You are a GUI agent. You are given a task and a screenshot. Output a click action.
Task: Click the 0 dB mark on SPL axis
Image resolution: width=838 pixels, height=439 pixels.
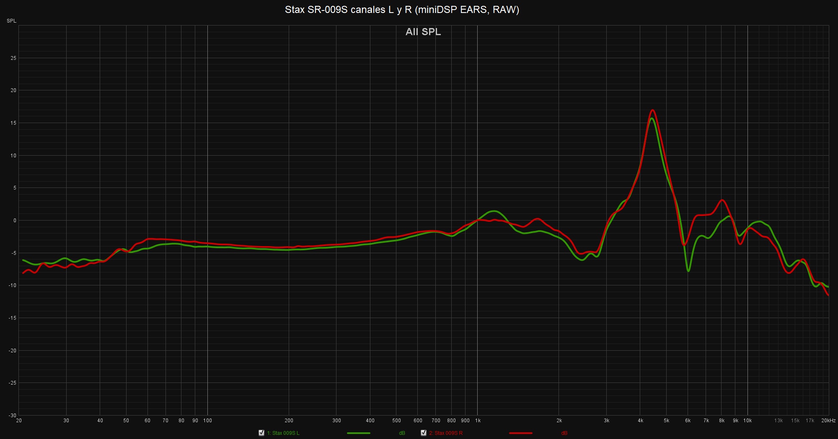[x=15, y=221]
